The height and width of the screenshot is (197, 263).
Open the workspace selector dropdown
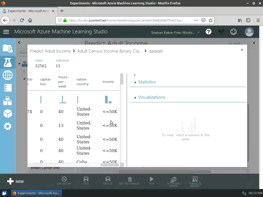click(175, 33)
